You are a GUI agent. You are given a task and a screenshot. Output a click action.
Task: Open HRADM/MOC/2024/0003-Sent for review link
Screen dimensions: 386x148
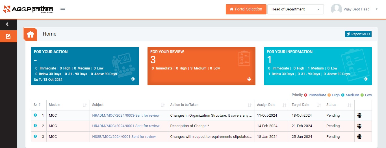[x=126, y=116]
